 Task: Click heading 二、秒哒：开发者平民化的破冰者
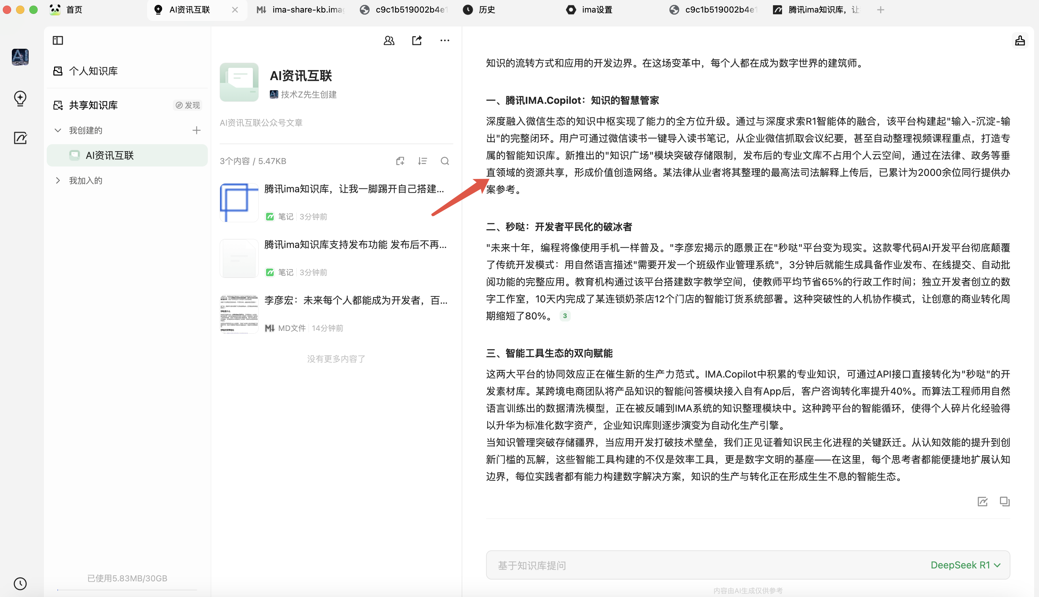pos(559,227)
